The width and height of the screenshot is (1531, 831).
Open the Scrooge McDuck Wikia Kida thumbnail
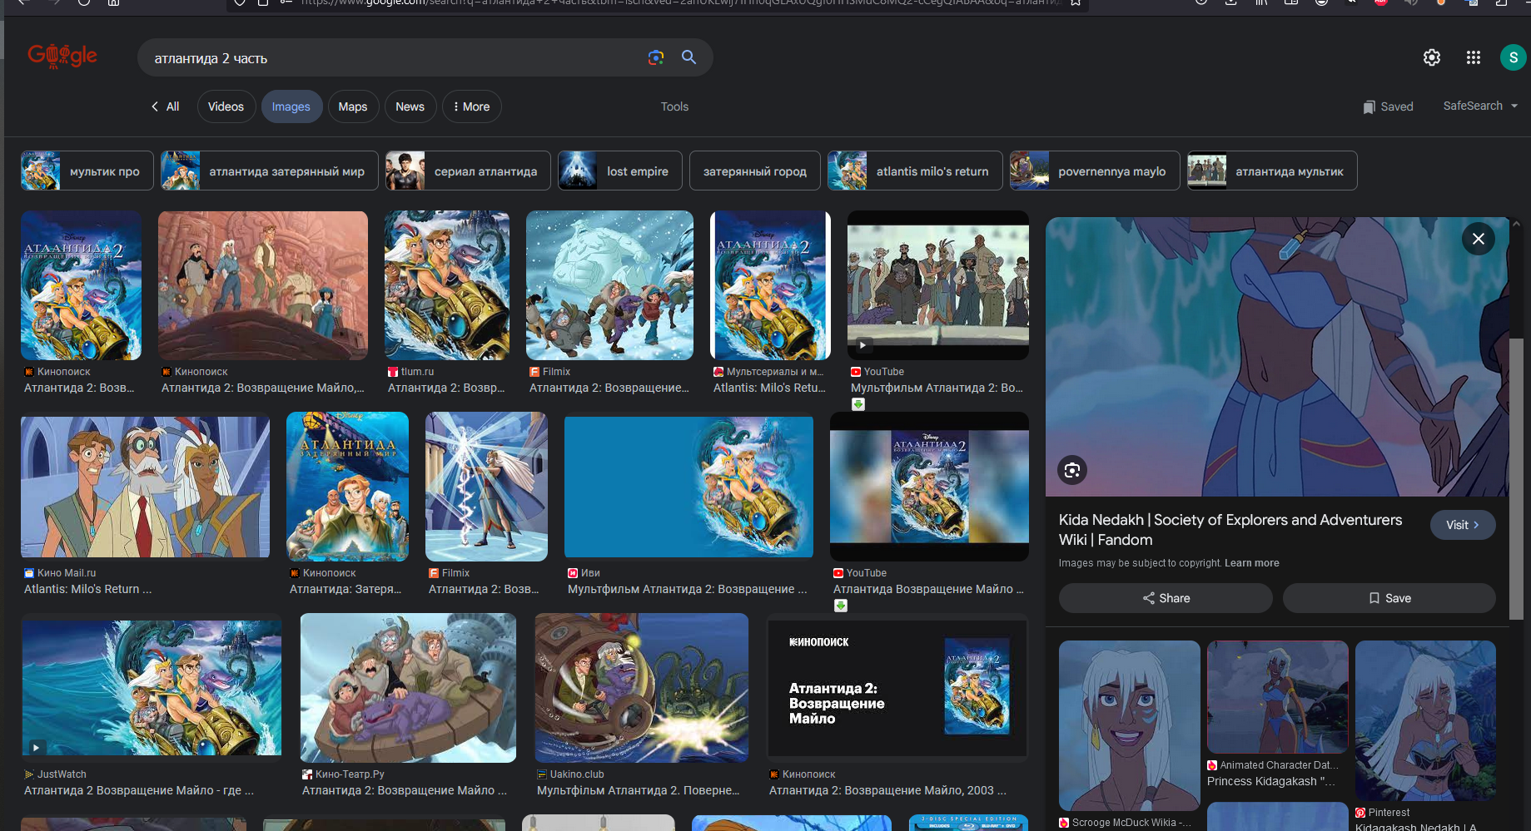[x=1129, y=725]
